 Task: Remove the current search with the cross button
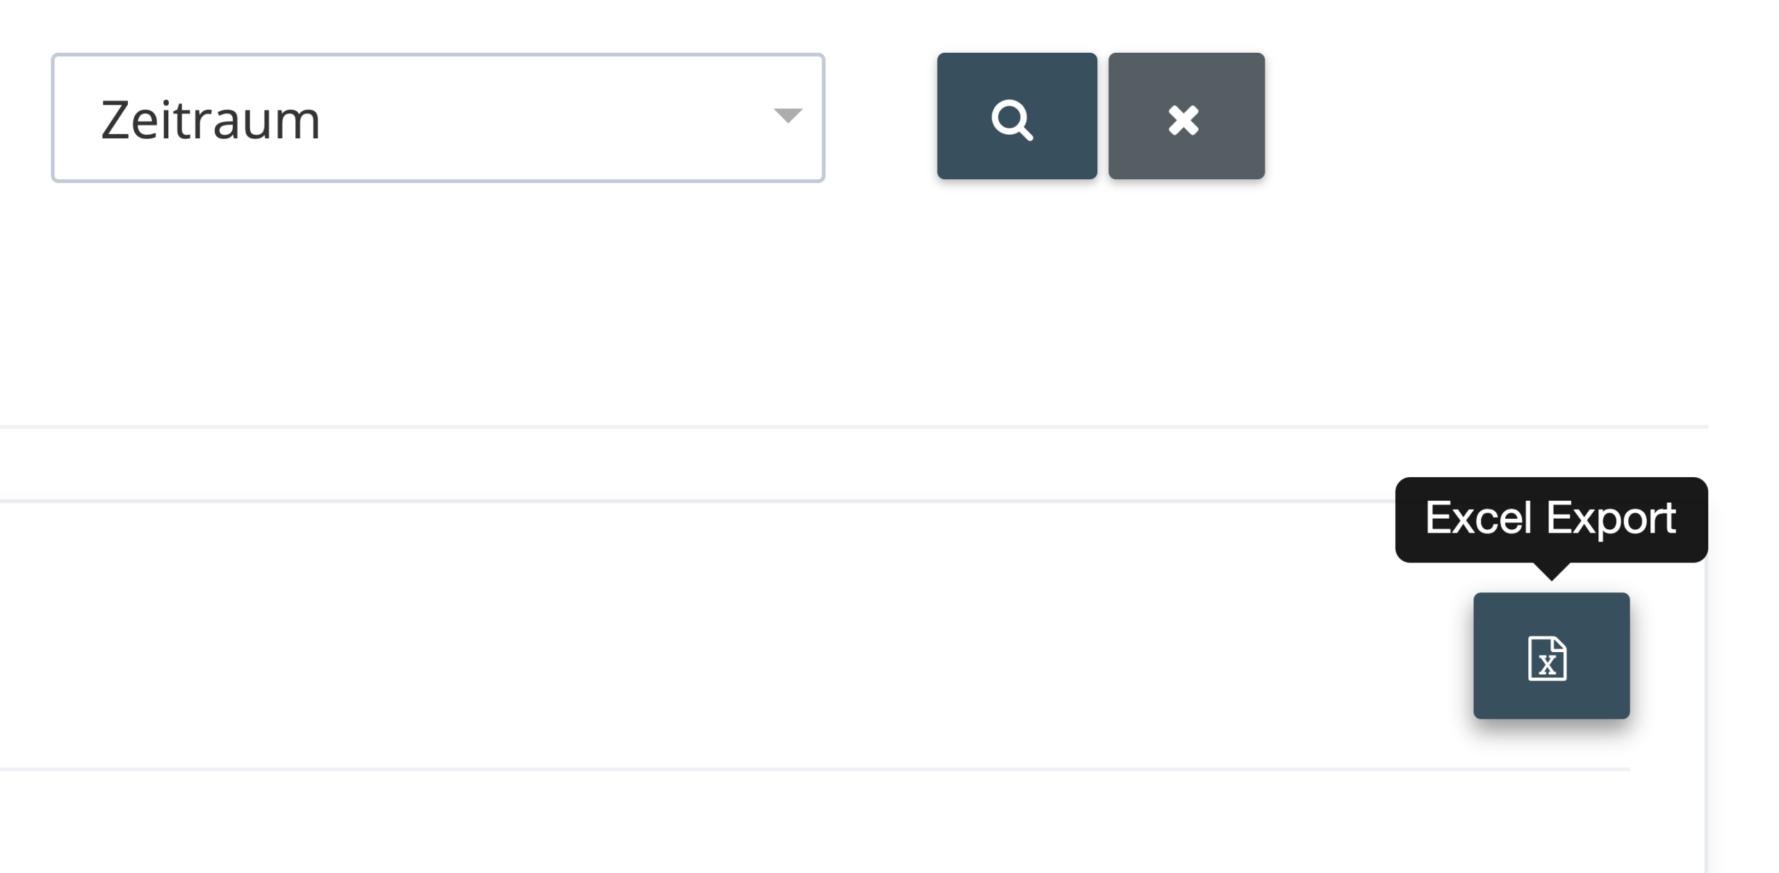point(1186,116)
